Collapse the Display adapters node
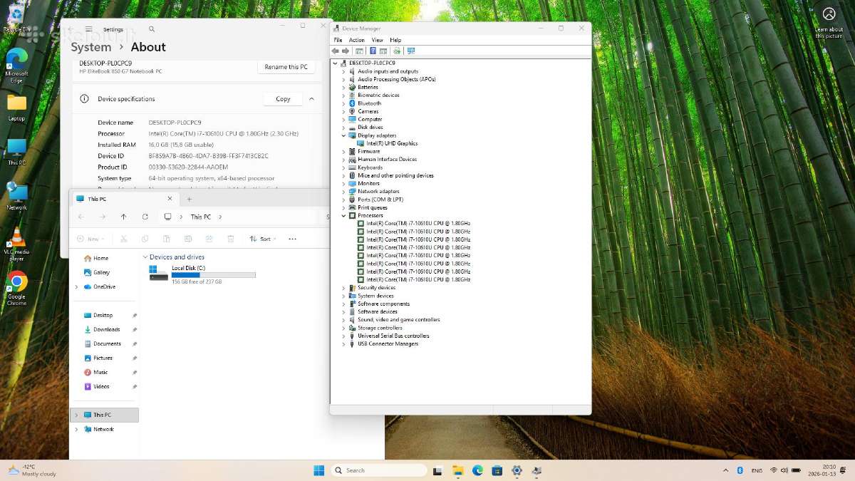 tap(343, 135)
